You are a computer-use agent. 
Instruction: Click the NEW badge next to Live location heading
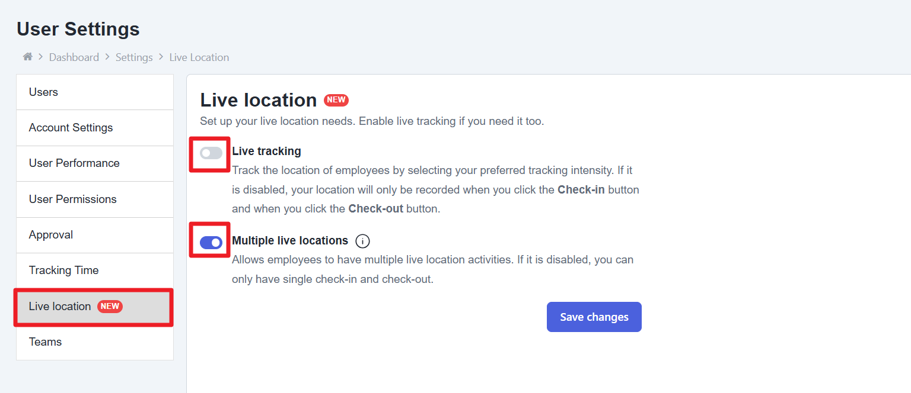click(x=336, y=100)
